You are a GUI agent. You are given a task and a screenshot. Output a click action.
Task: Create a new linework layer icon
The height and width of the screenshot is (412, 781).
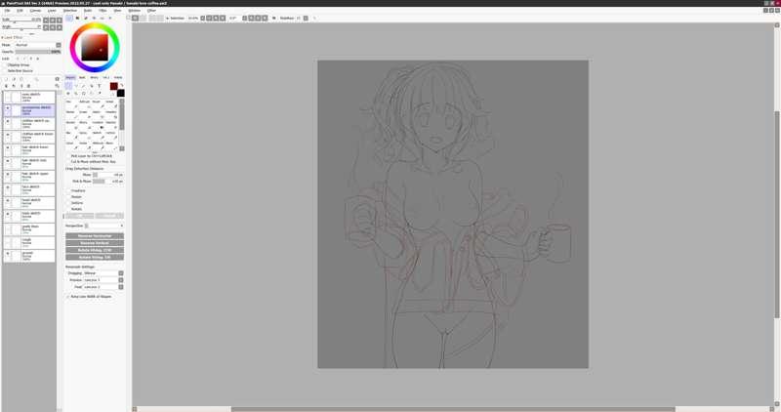tap(14, 79)
